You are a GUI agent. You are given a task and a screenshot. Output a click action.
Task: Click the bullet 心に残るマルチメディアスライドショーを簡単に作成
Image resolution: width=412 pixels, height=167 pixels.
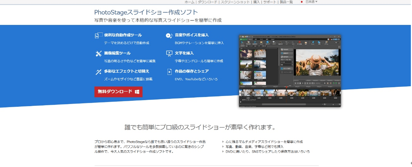click(264, 141)
